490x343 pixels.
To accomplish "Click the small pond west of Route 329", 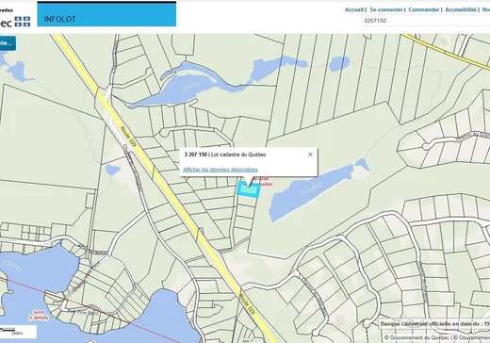I will [112, 170].
